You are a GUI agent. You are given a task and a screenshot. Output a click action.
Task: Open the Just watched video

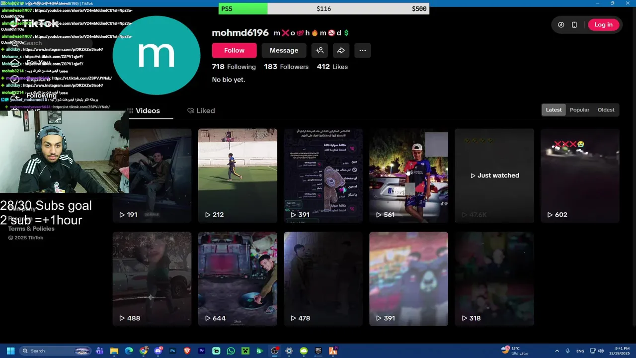pos(494,176)
